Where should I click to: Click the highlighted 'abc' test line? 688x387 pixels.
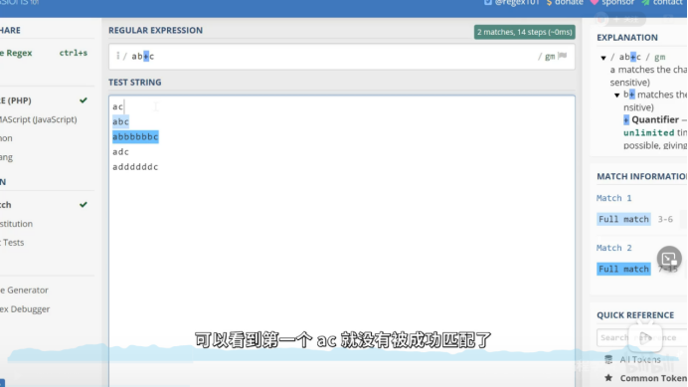click(120, 121)
